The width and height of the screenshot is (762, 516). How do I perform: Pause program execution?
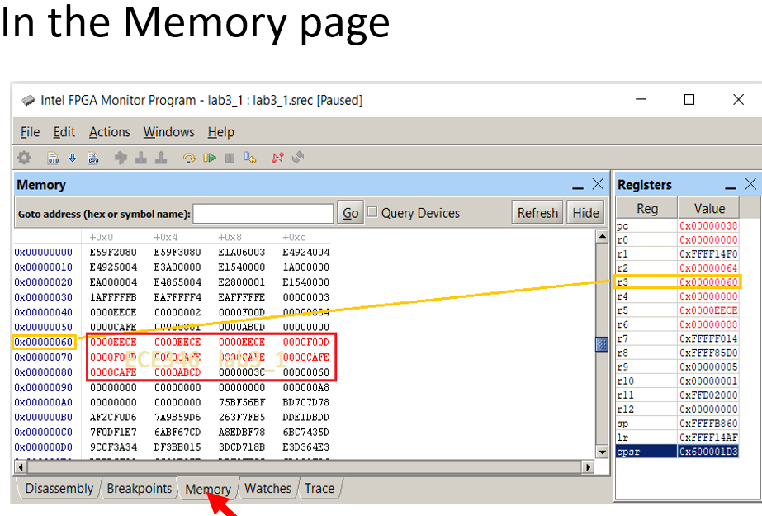[228, 157]
